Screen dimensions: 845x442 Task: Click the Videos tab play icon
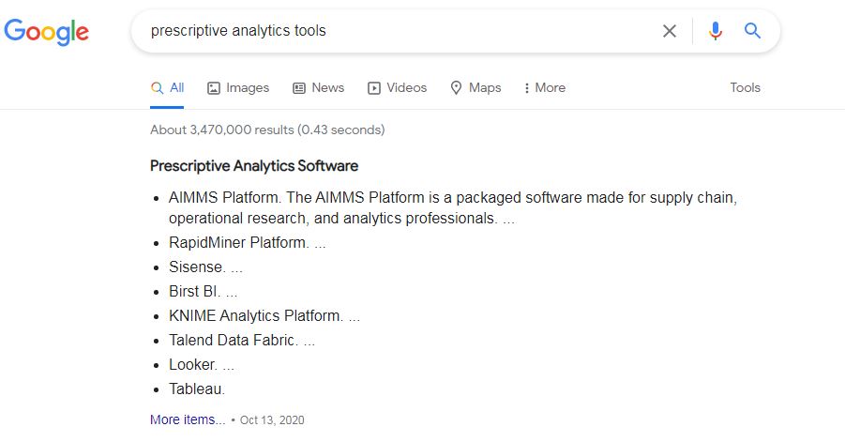point(374,88)
